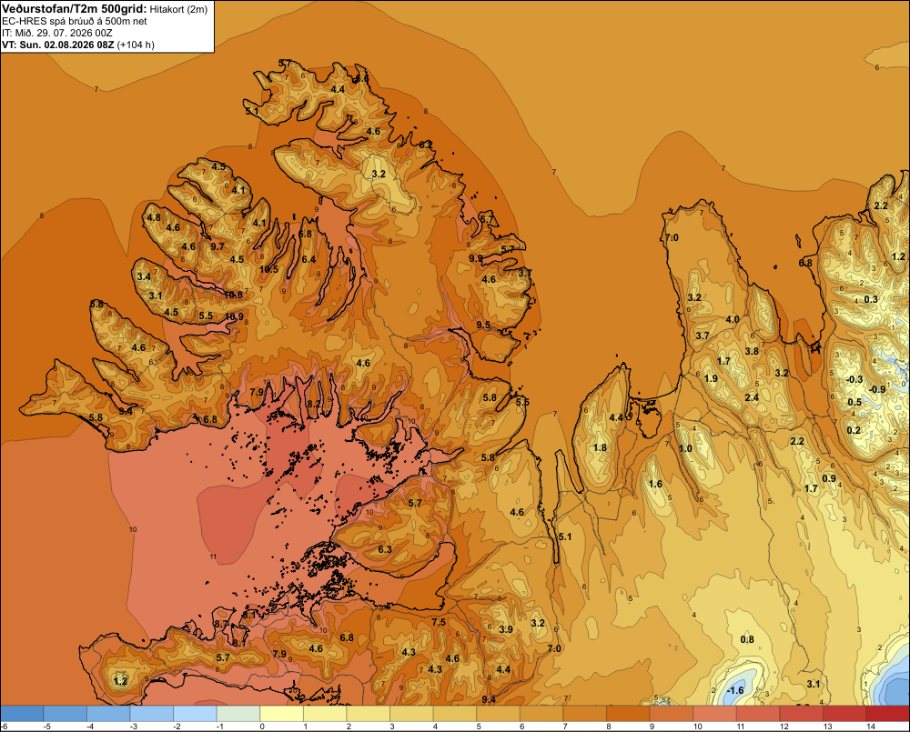
Task: Click the 8.2 temperature value
Action: [x=313, y=404]
